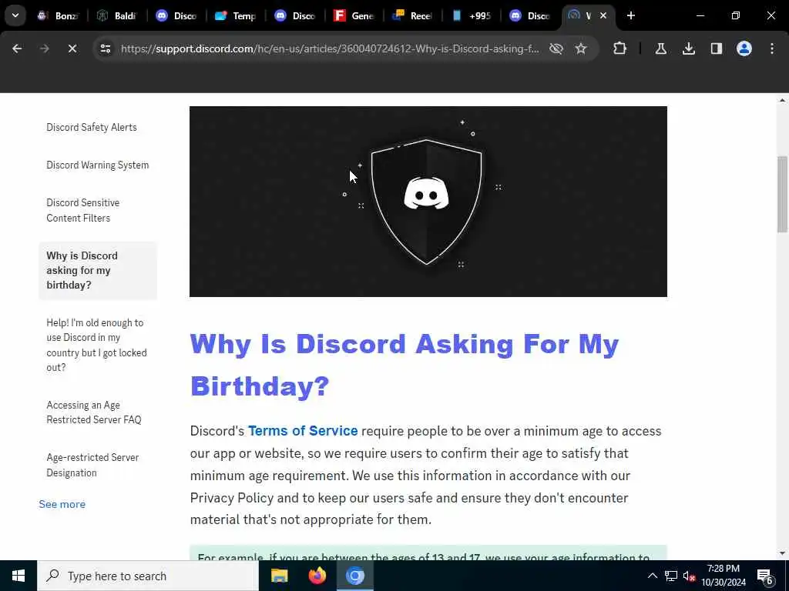Open the notification center icon
Image resolution: width=789 pixels, height=591 pixels.
[x=765, y=576]
